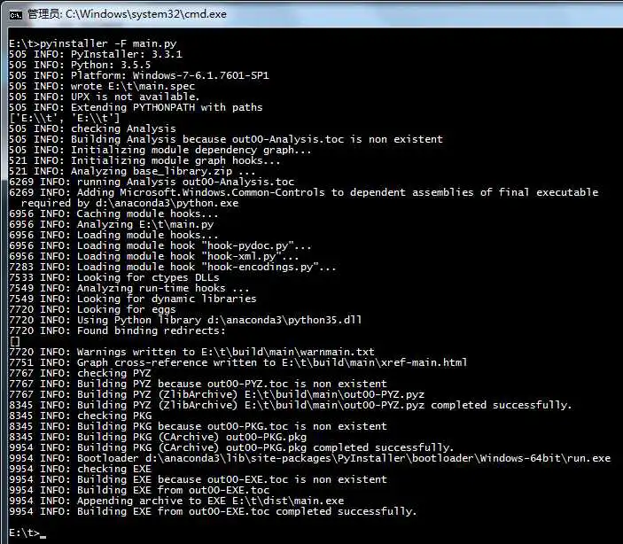Click the line 'wrote E:\t\main.spec'

(x=102, y=86)
